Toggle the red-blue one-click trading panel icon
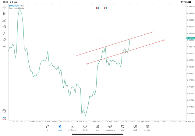The image size is (195, 136). coord(97,8)
